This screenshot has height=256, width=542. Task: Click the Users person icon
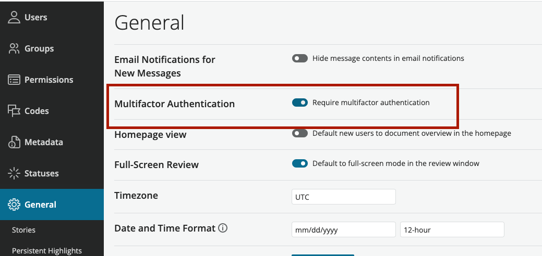click(14, 17)
